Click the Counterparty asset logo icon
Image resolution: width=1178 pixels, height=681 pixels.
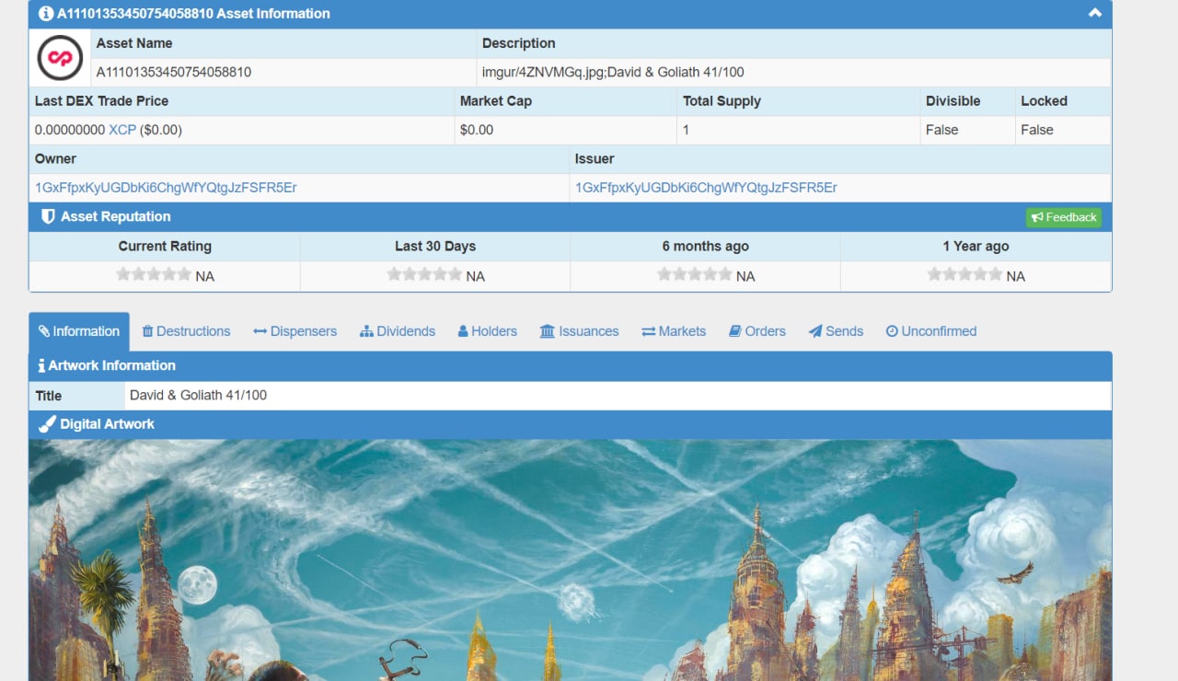pyautogui.click(x=60, y=58)
